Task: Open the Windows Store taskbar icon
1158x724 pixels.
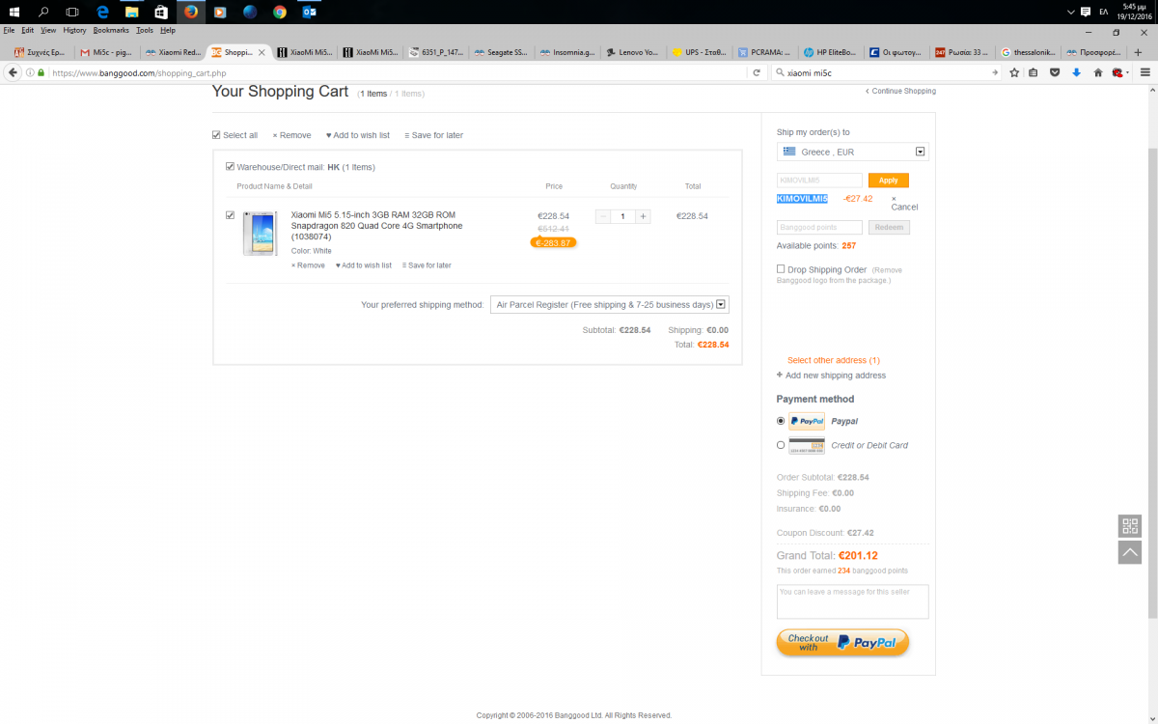Action: tap(161, 12)
